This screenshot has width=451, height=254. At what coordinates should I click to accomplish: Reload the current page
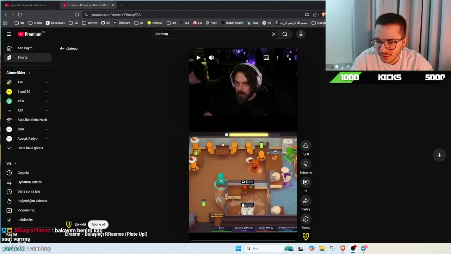[x=20, y=14]
